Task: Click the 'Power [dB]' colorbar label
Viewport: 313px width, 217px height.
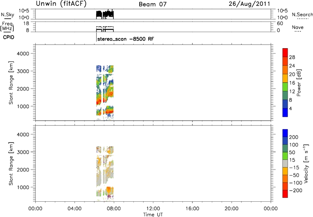Action: (299, 83)
